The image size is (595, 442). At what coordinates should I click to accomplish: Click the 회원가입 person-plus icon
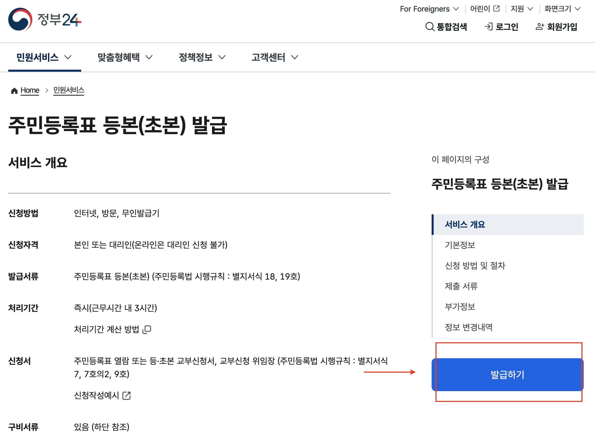pos(540,26)
